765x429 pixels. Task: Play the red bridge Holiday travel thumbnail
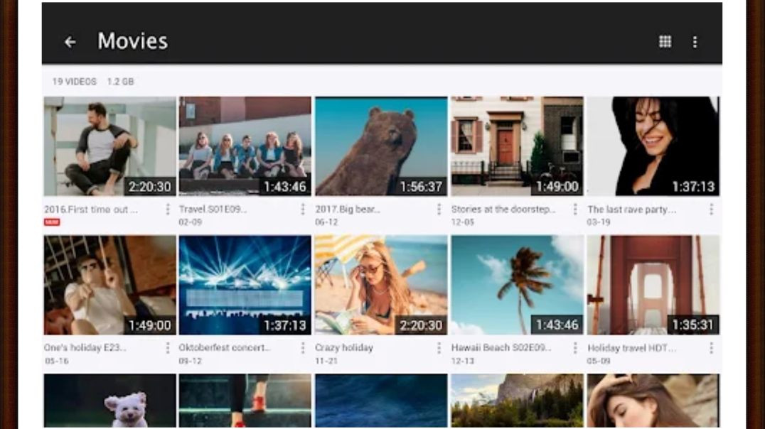(653, 285)
